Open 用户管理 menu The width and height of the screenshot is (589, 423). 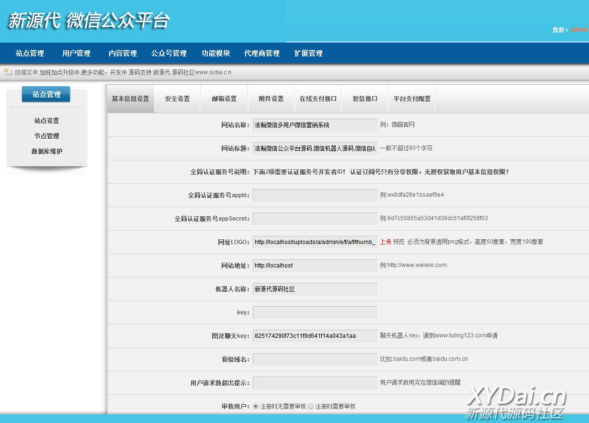[76, 53]
